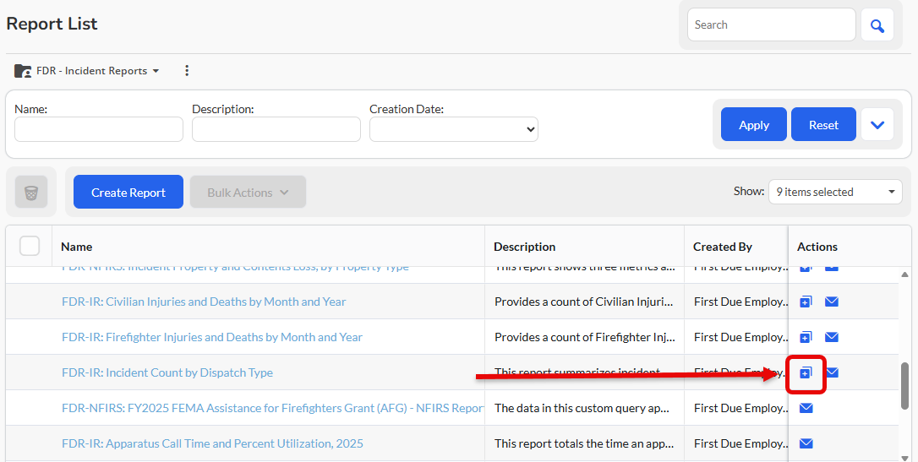Toggle the select-all checkbox in table header

point(30,247)
